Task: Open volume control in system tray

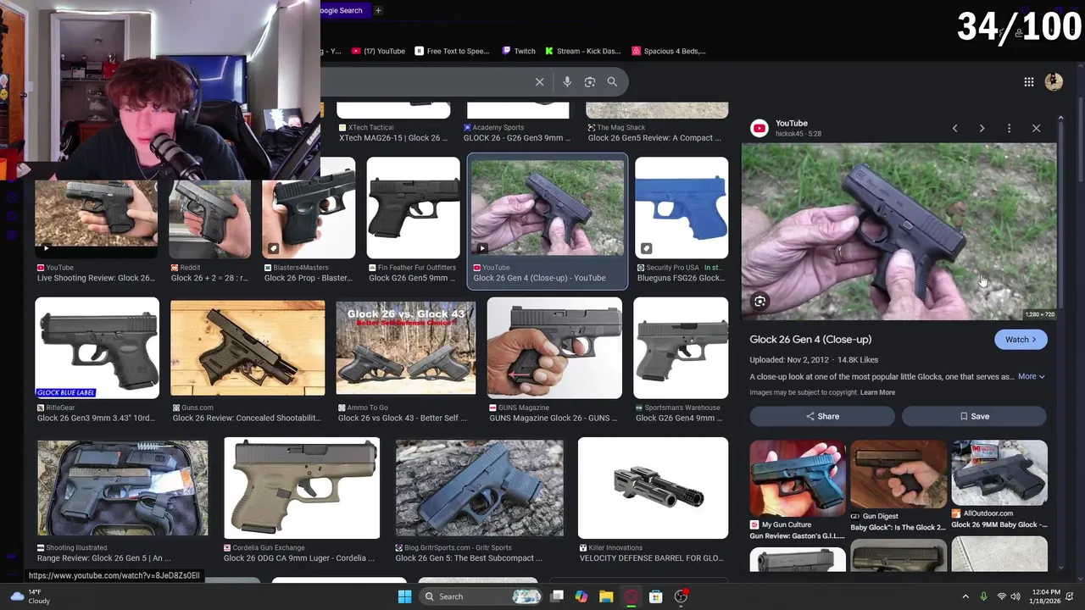Action: [1015, 596]
